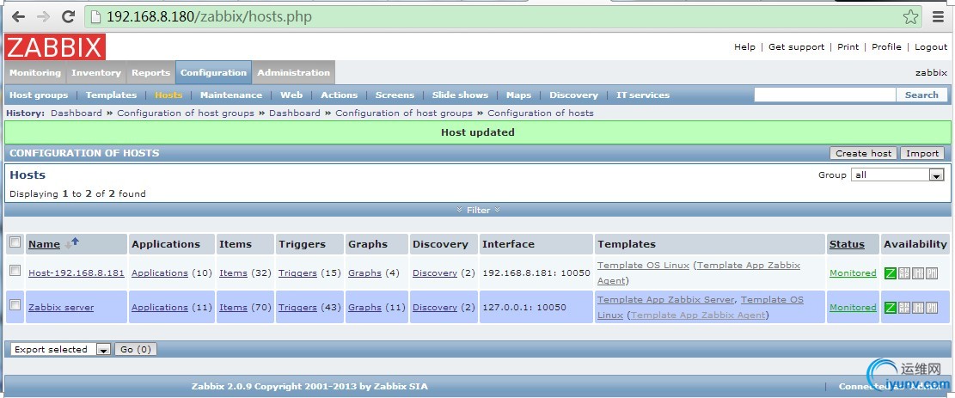Open Graphs (11) for Zabbix server
Viewport: 955px width, 398px height.
(x=364, y=307)
